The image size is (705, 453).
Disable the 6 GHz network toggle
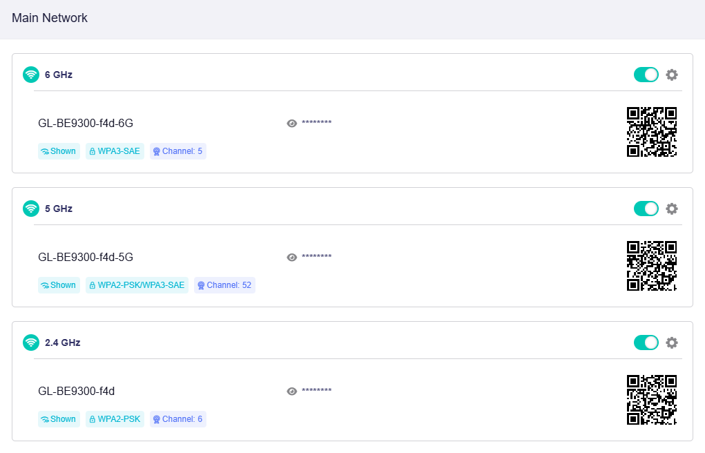[646, 75]
